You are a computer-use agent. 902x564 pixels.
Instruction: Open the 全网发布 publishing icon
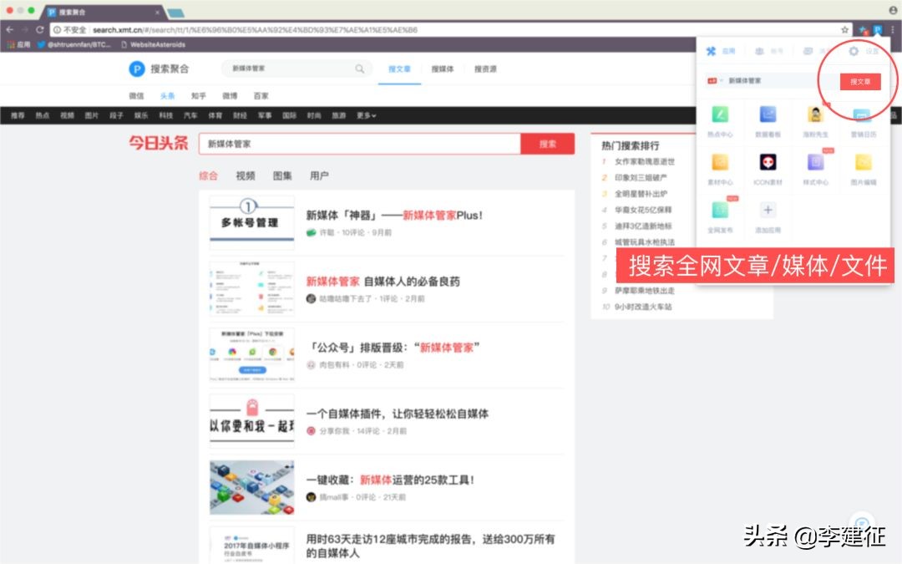pyautogui.click(x=720, y=210)
